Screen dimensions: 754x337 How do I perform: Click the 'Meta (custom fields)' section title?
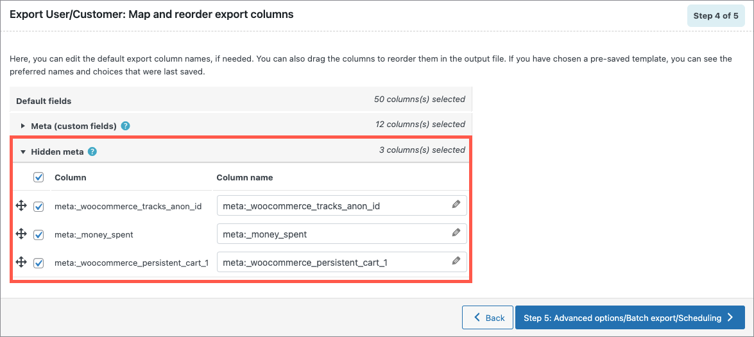(x=74, y=126)
